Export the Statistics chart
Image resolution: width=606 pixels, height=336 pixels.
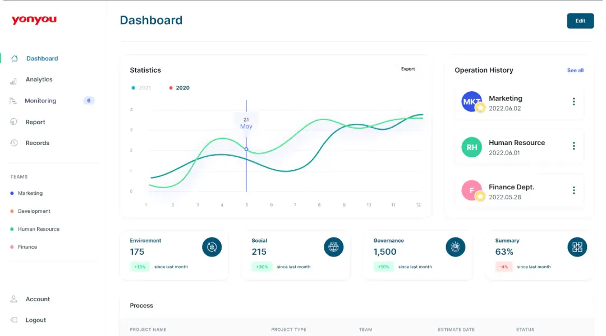point(408,69)
